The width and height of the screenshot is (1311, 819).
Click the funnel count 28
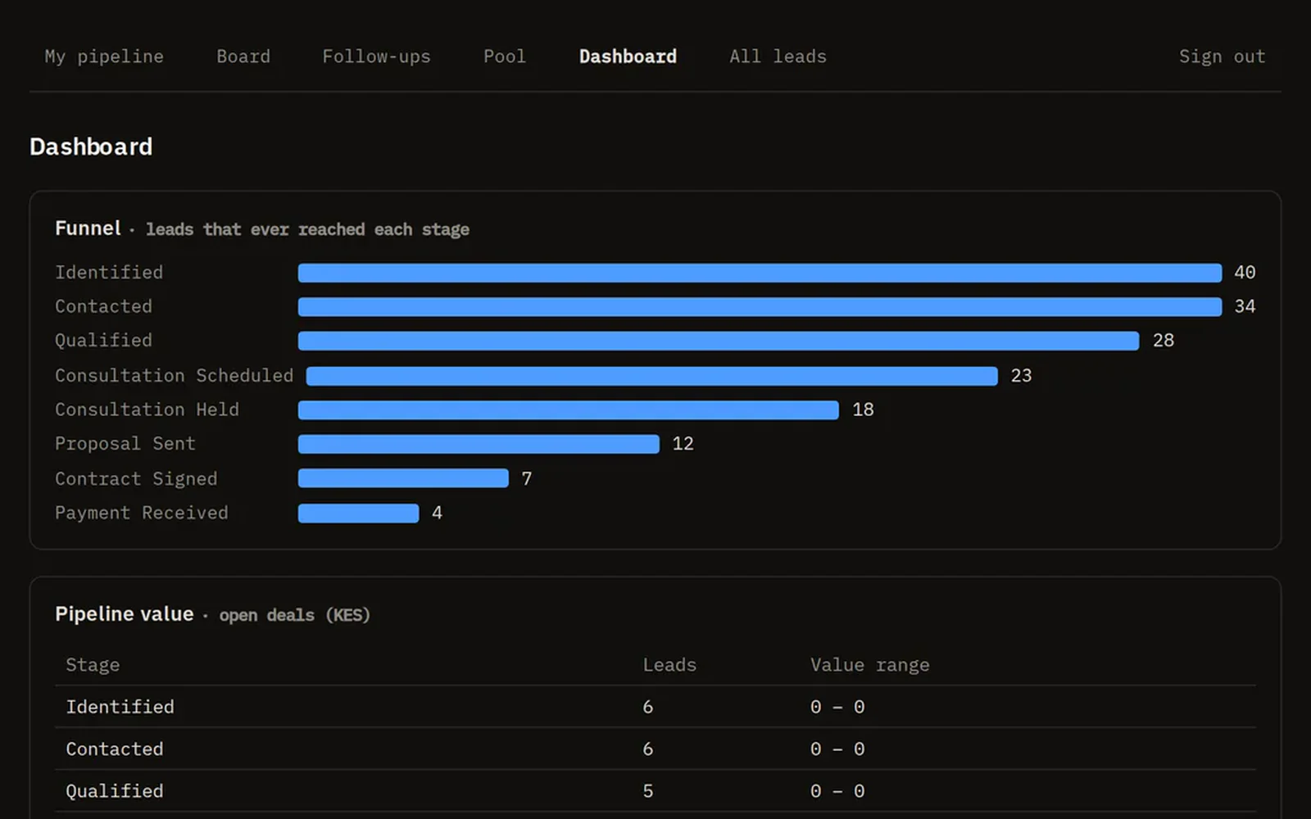[1164, 340]
